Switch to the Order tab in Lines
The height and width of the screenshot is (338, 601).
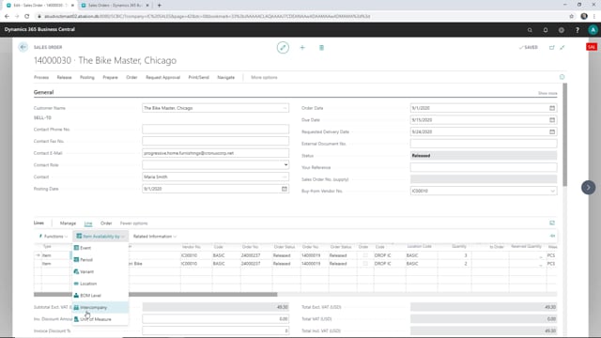pos(106,223)
